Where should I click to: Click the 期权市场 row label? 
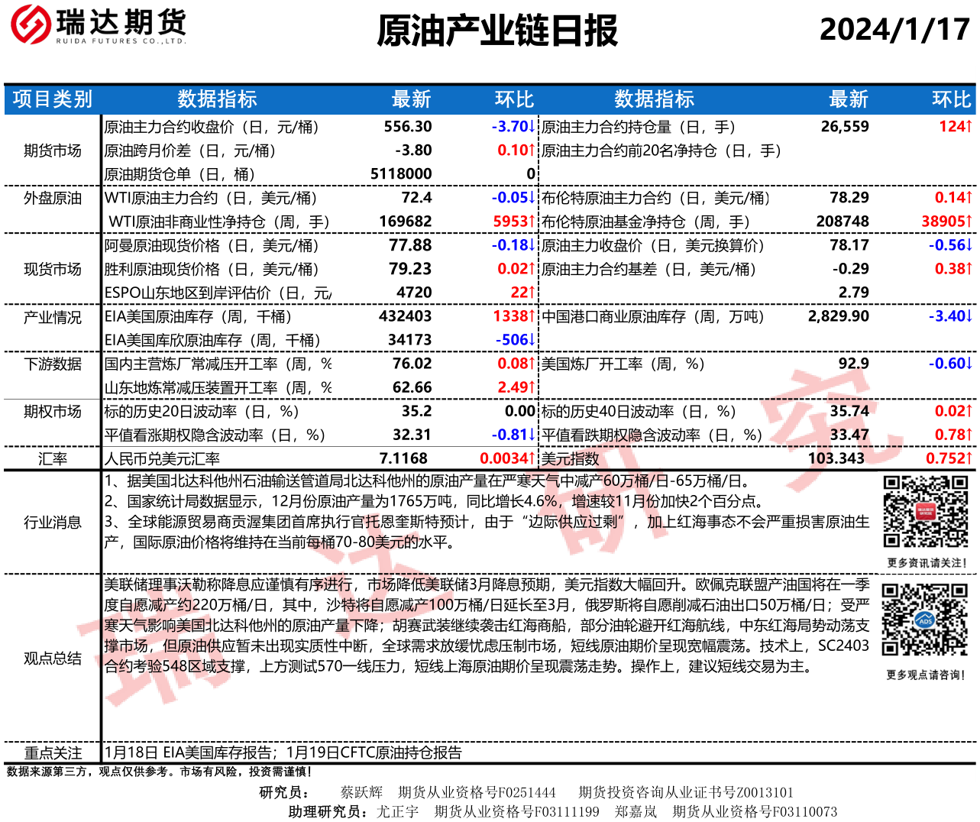coord(52,412)
